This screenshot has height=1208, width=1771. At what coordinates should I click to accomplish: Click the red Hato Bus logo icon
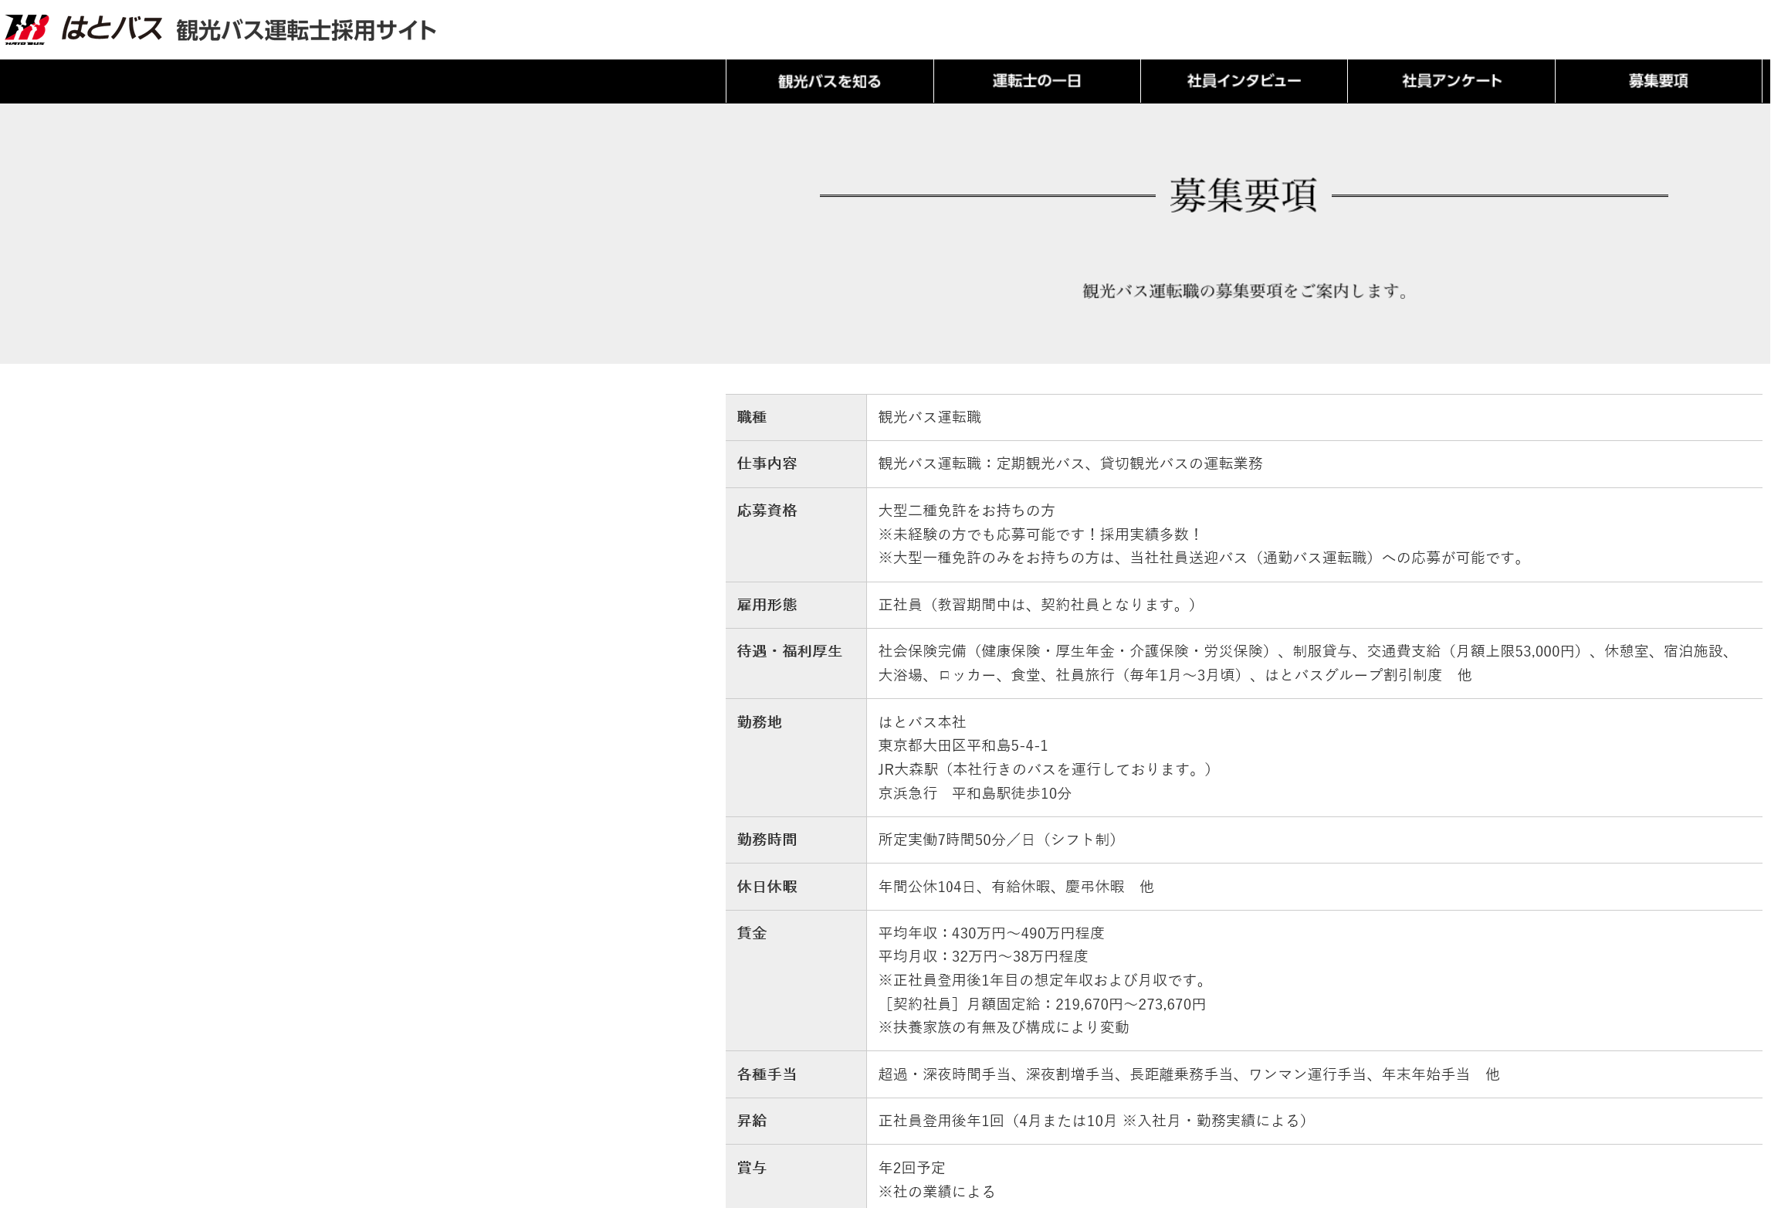26,29
